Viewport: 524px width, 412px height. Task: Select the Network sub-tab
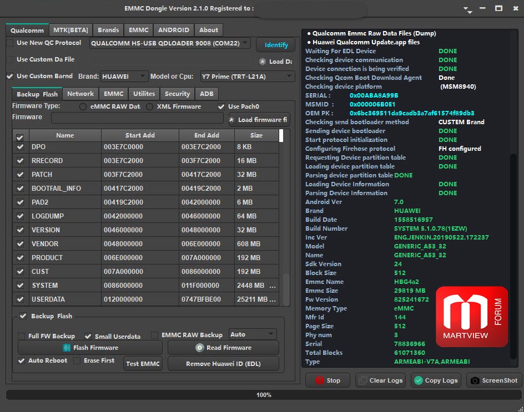pos(80,94)
